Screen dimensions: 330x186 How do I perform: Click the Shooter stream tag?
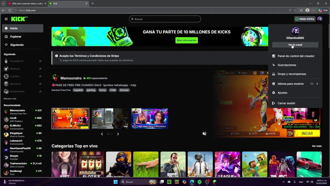click(x=124, y=90)
